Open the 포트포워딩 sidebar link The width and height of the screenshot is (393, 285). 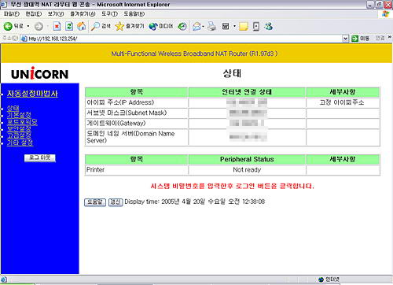click(x=22, y=122)
